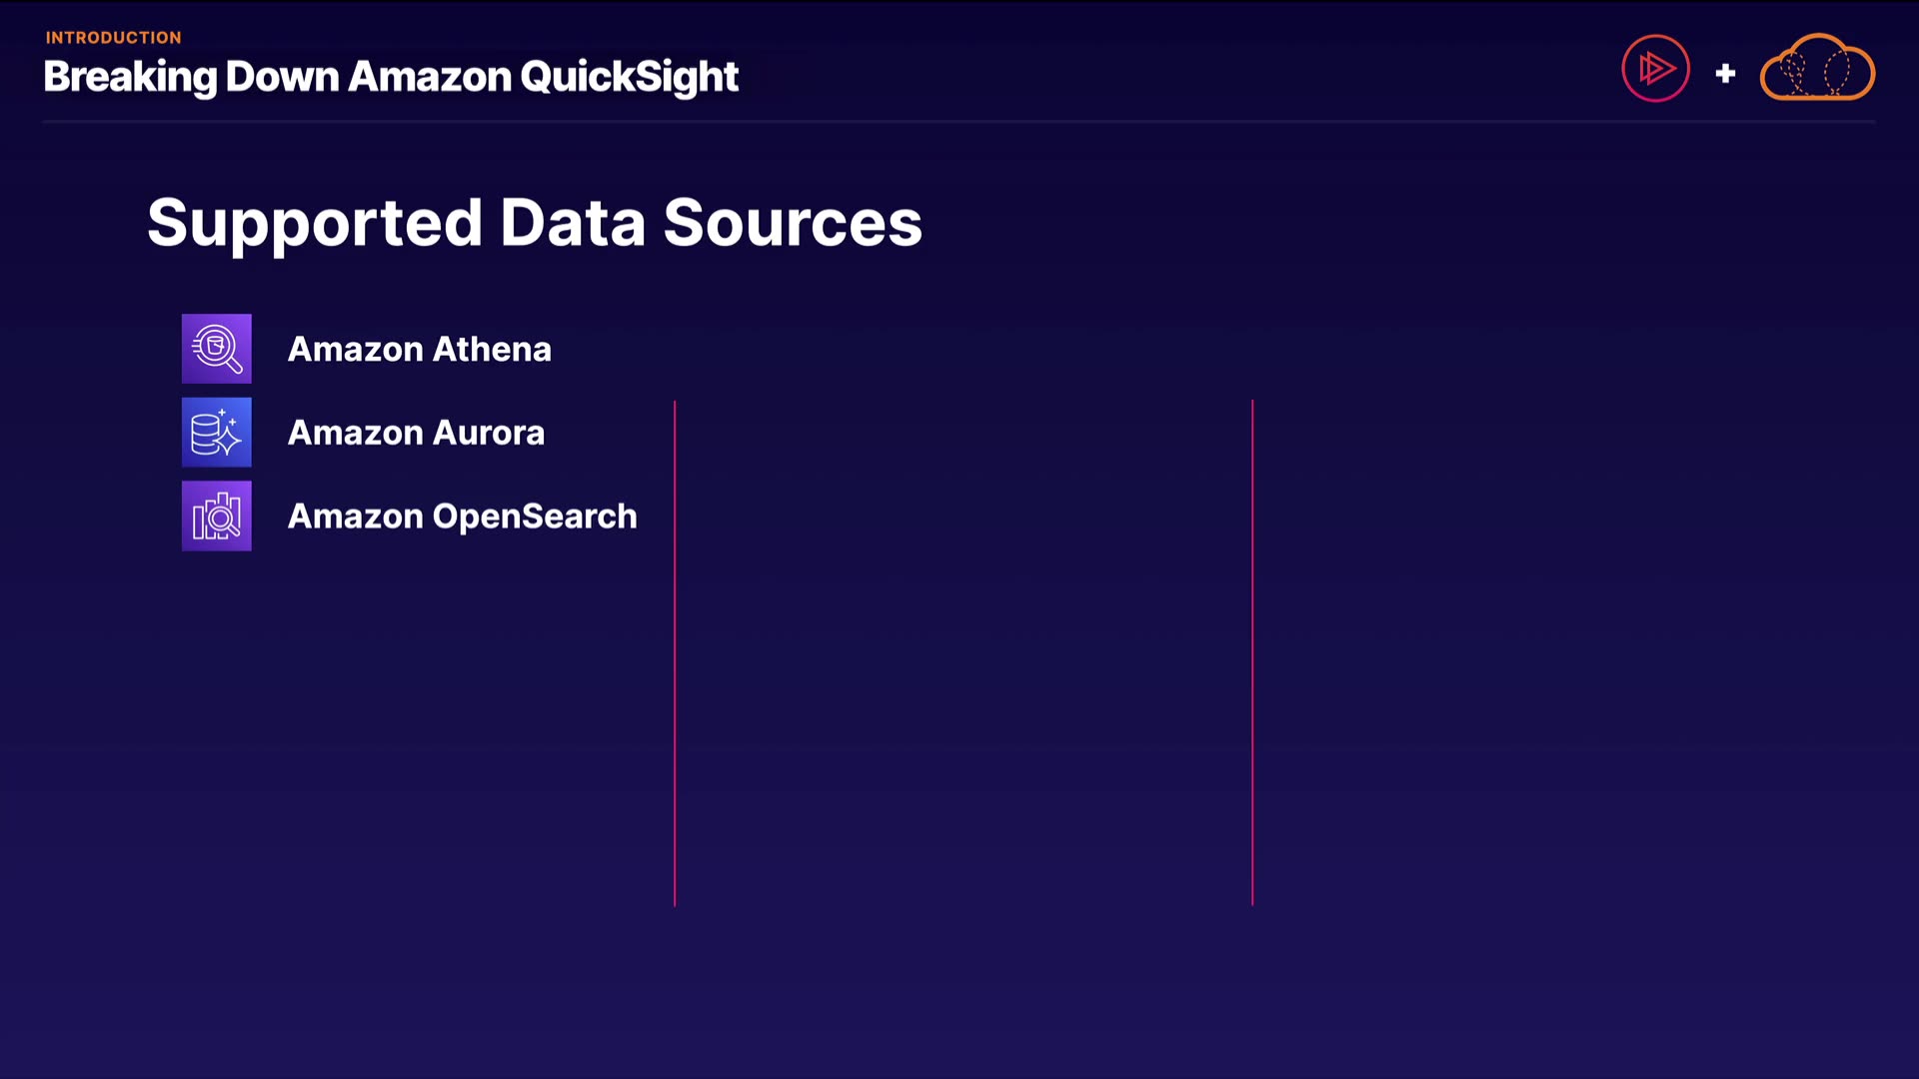1919x1079 pixels.
Task: Click the plus sign between the logos
Action: 1725,73
